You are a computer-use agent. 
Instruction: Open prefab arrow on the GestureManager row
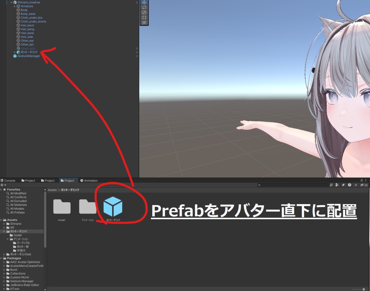tap(137, 56)
